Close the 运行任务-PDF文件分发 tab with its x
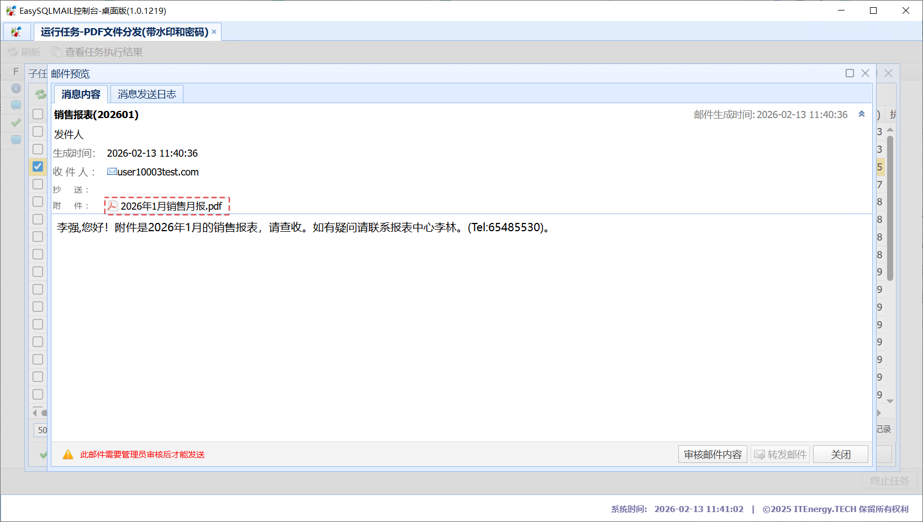The height and width of the screenshot is (522, 923). pyautogui.click(x=214, y=32)
